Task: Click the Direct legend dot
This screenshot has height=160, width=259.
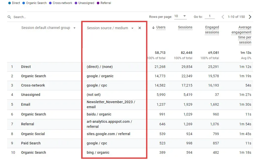Action: tap(10, 3)
